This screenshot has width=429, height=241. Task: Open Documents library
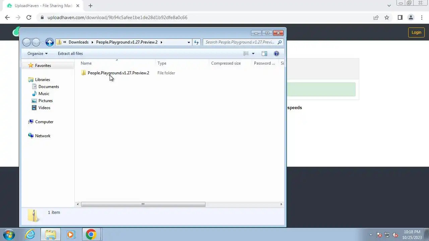pyautogui.click(x=49, y=87)
